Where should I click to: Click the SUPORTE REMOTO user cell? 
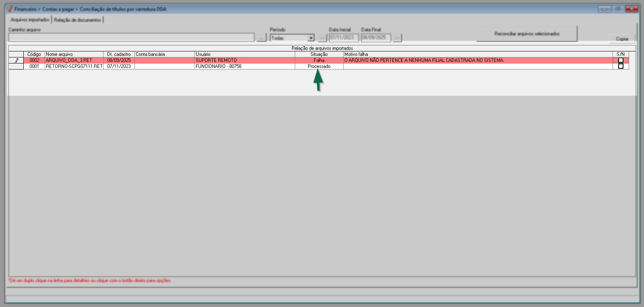[245, 60]
